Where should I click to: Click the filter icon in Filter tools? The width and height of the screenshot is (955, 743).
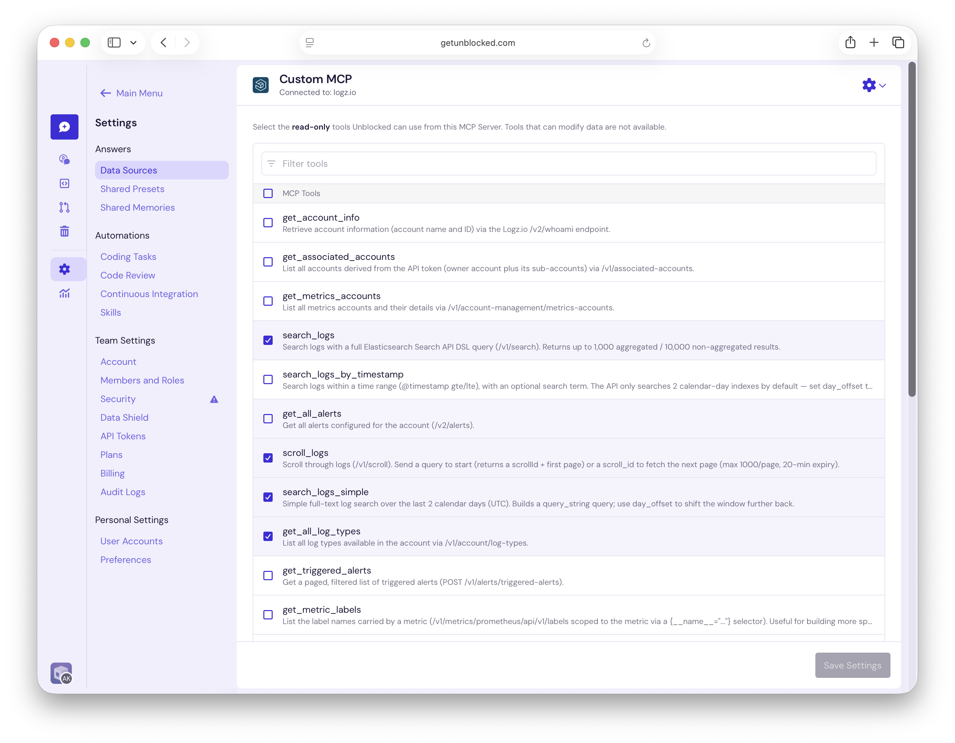[271, 163]
